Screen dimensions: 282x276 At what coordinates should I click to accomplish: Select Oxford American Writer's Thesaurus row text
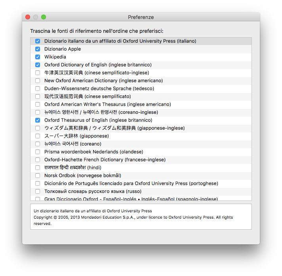coord(108,104)
